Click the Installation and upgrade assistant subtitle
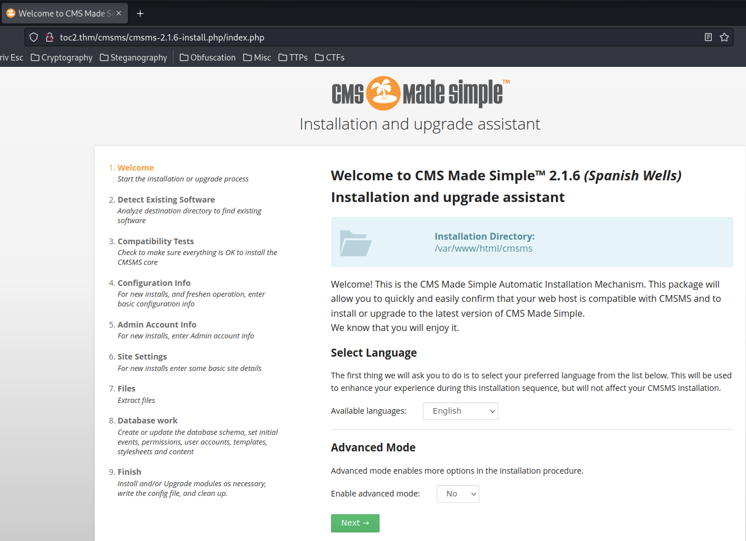The width and height of the screenshot is (746, 541). tap(420, 124)
